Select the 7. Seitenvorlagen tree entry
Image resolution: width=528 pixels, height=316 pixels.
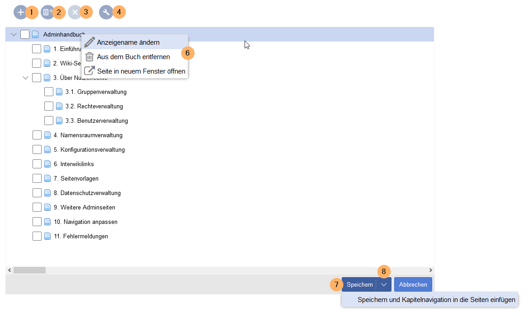click(x=76, y=179)
